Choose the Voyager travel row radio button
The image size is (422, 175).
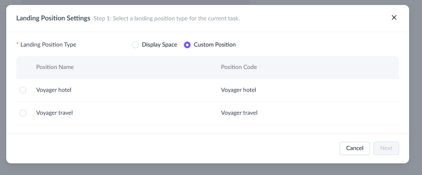click(23, 113)
